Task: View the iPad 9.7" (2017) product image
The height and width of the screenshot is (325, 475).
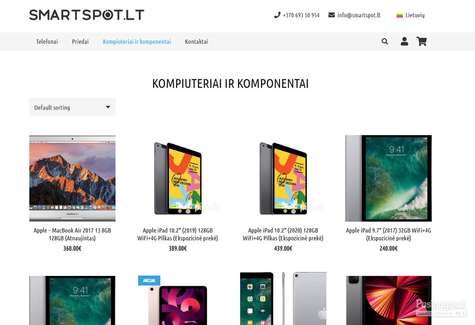Action: click(x=389, y=178)
